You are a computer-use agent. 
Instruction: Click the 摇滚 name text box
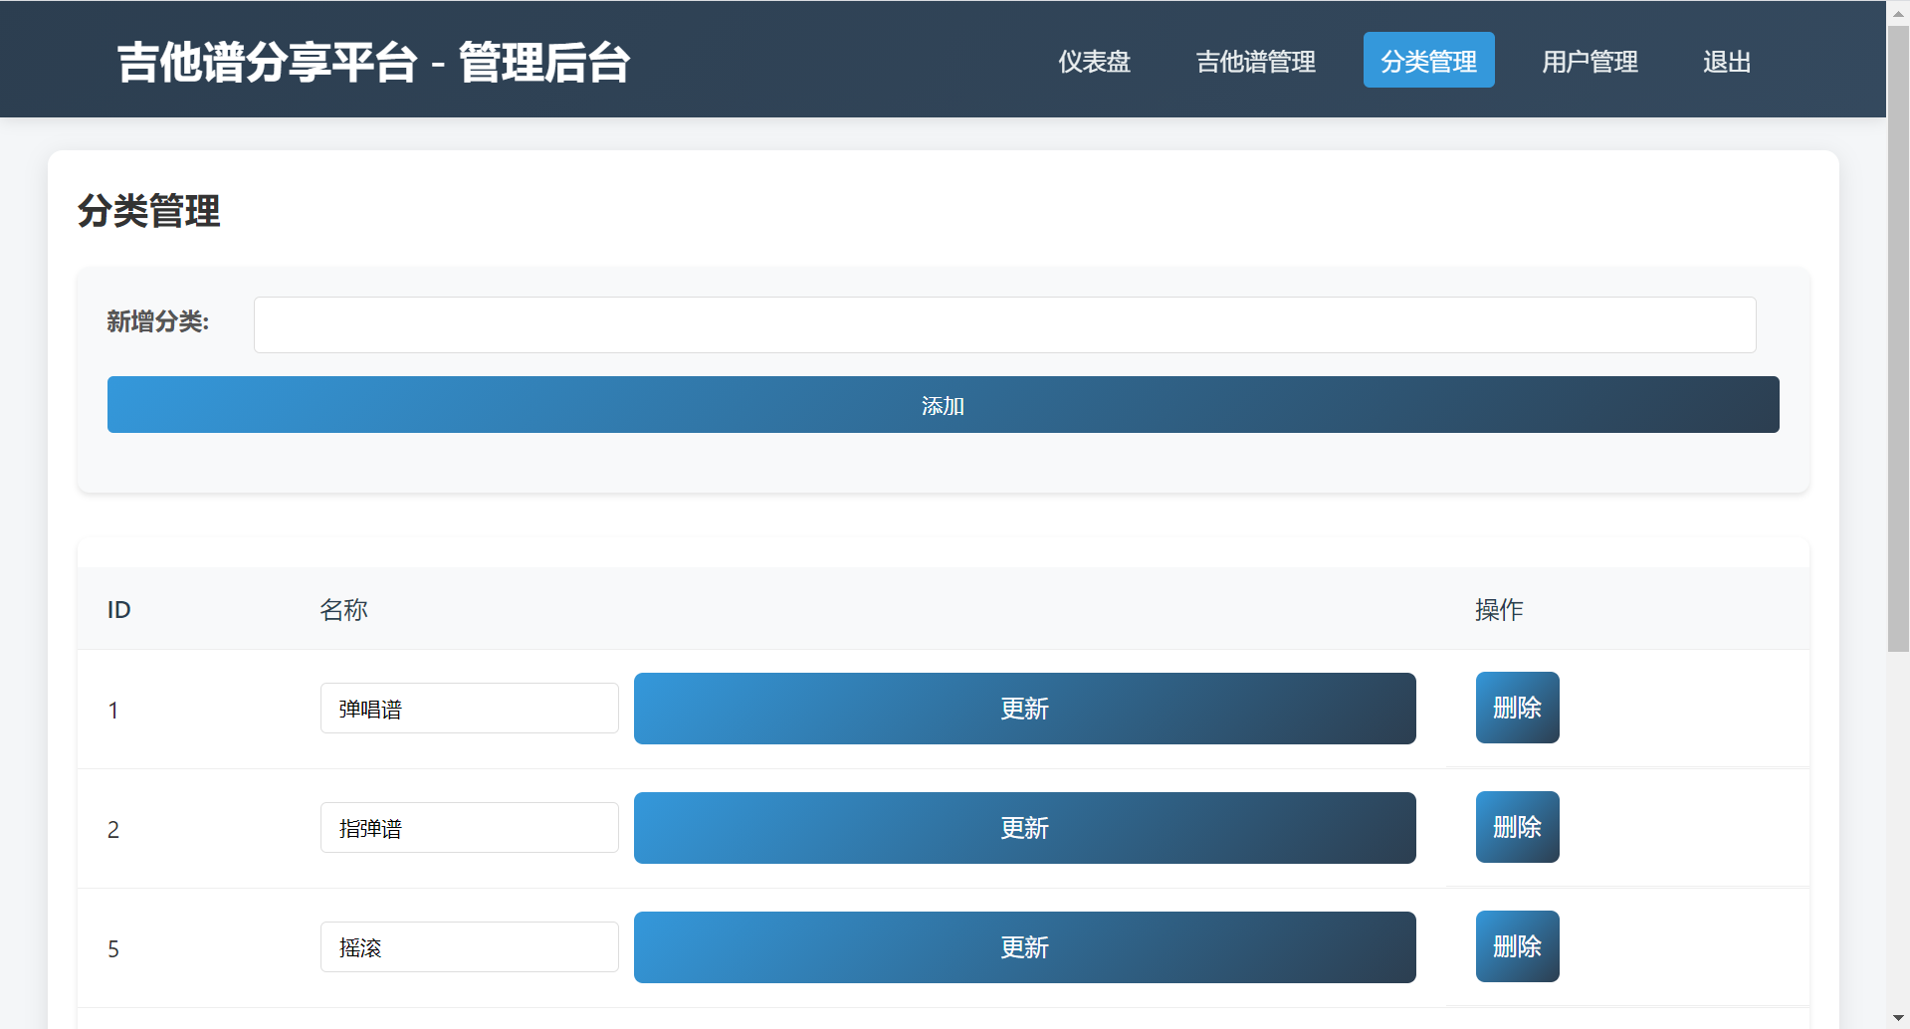tap(469, 947)
